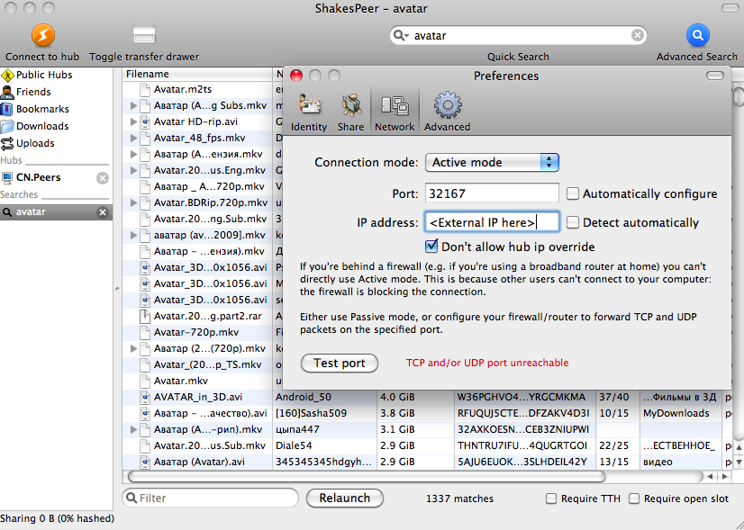
Task: Open Bookmarks in sidebar
Action: [x=36, y=109]
